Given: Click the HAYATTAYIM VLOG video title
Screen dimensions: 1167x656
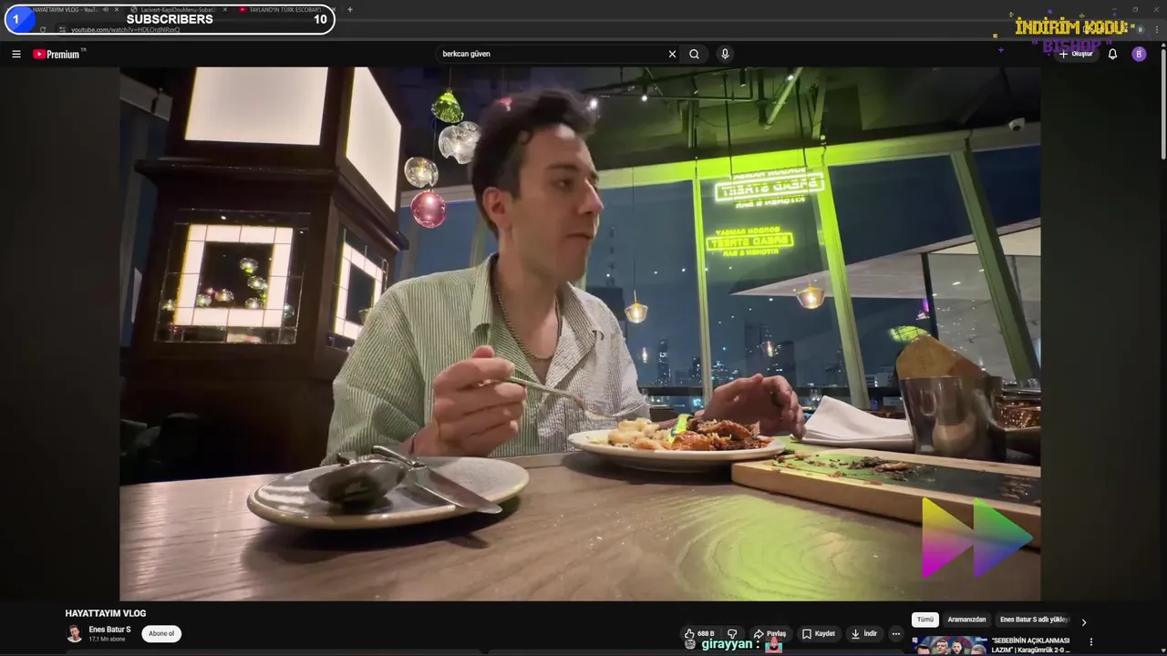Looking at the screenshot, I should pos(106,613).
